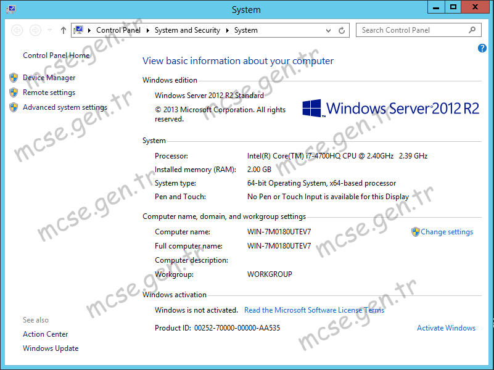This screenshot has height=370, width=494.
Task: Click the shield icon beside Change settings
Action: [x=416, y=232]
